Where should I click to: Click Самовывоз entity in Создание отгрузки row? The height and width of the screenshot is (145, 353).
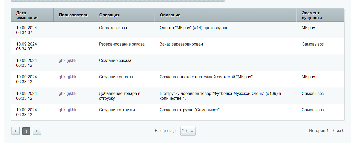pyautogui.click(x=313, y=110)
